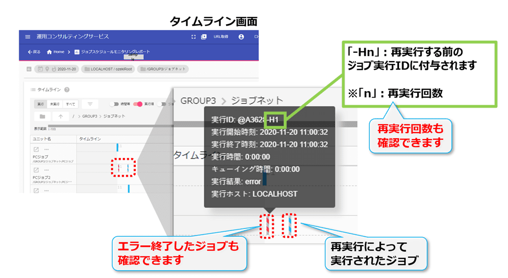Toggle the 時間帯 switch
This screenshot has height=278, width=508.
click(115, 104)
